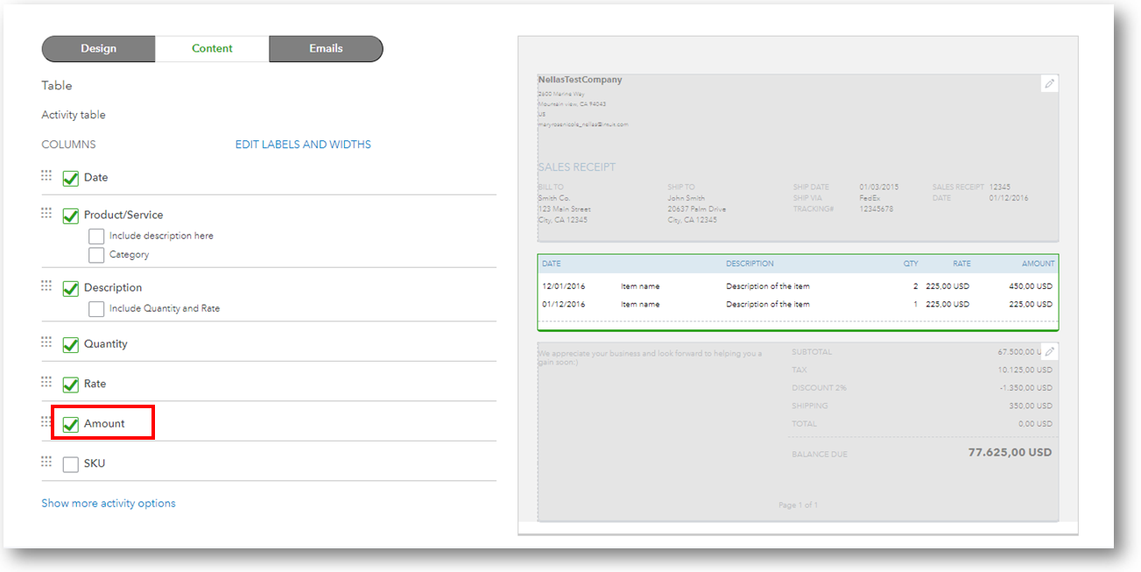
Task: Select the activity table in receipt preview
Action: tap(797, 293)
